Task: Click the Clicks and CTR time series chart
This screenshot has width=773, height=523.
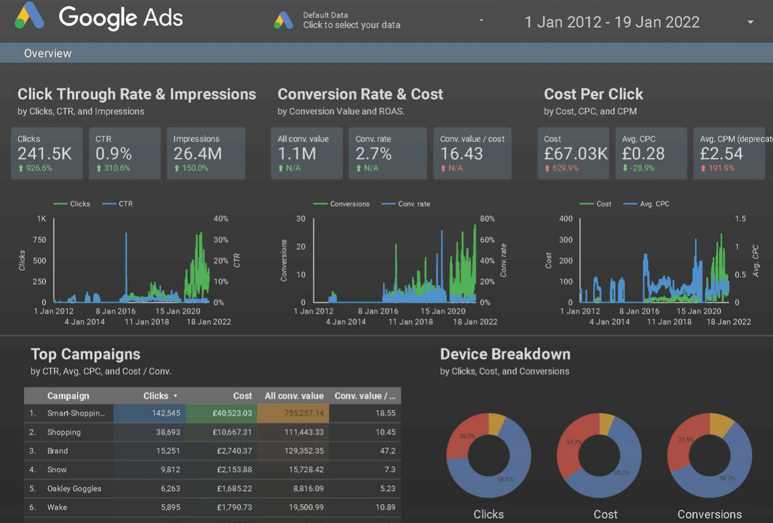Action: coord(130,262)
